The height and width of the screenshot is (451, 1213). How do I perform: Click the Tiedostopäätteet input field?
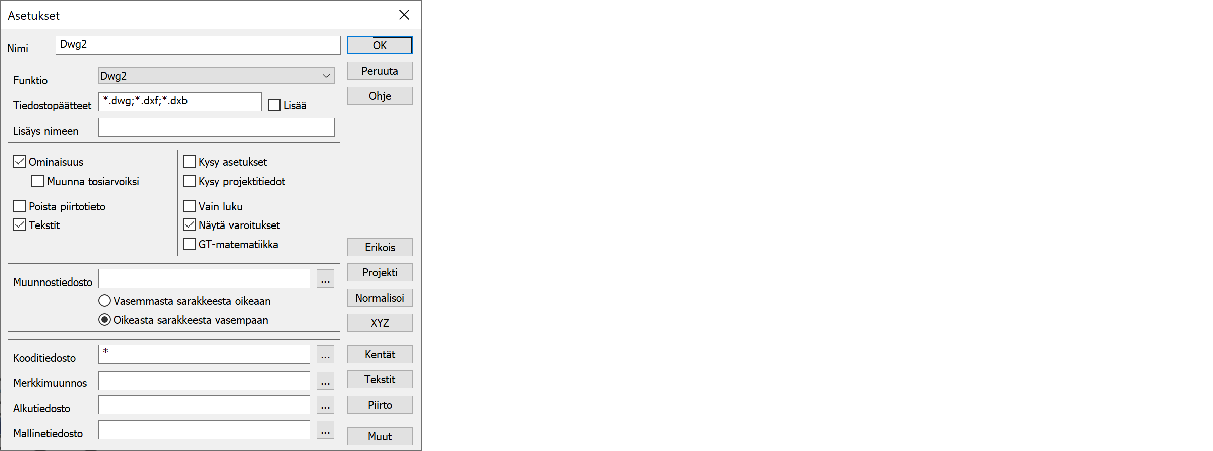tap(179, 101)
